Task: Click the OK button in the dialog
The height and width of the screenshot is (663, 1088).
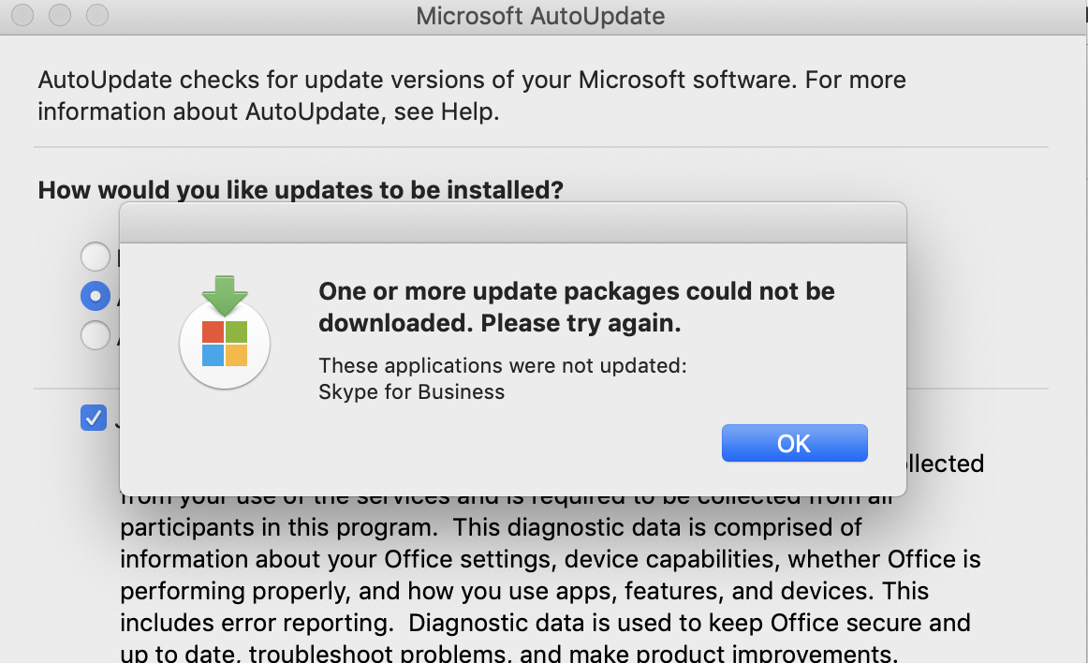Action: (x=795, y=443)
